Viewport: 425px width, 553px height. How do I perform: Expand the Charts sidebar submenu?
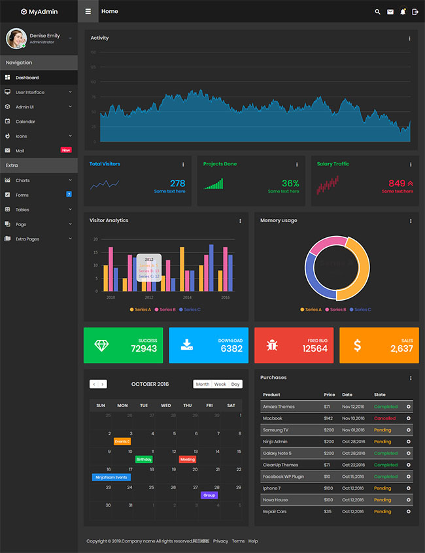click(39, 180)
